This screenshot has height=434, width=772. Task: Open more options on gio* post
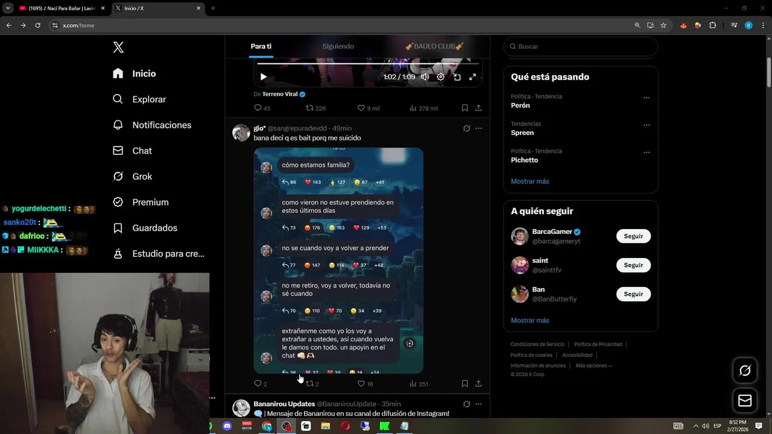[478, 128]
